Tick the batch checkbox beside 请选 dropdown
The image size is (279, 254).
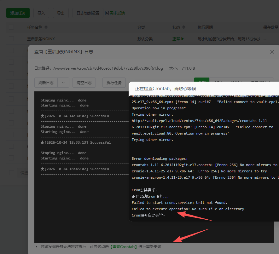[11, 173]
